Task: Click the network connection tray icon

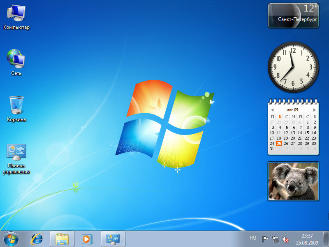Action: pos(275,239)
